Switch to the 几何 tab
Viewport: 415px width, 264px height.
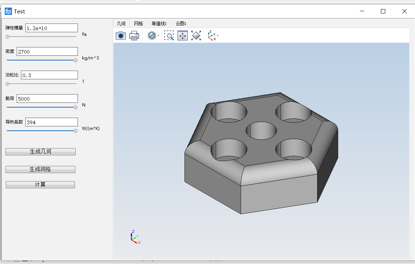coord(121,24)
